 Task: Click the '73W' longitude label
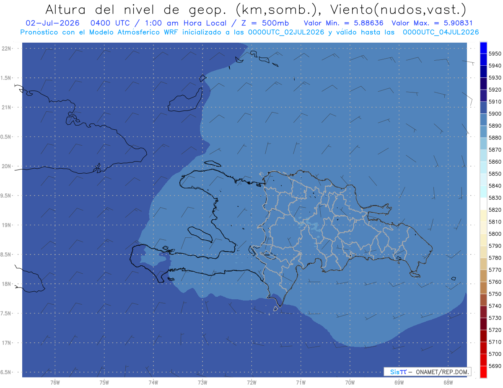point(202,383)
